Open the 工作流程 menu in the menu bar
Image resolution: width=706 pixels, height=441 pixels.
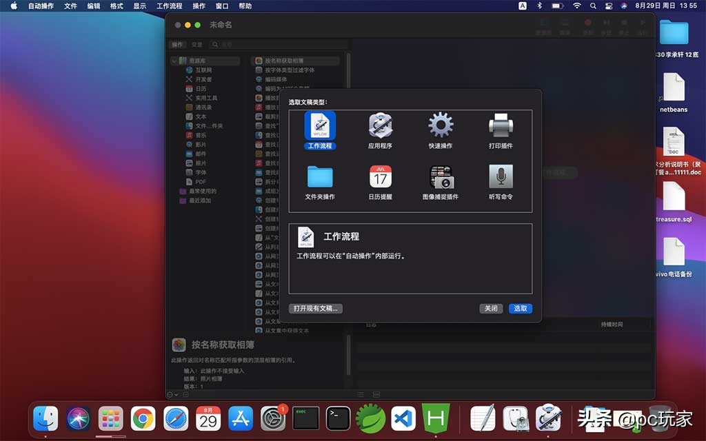pos(168,6)
